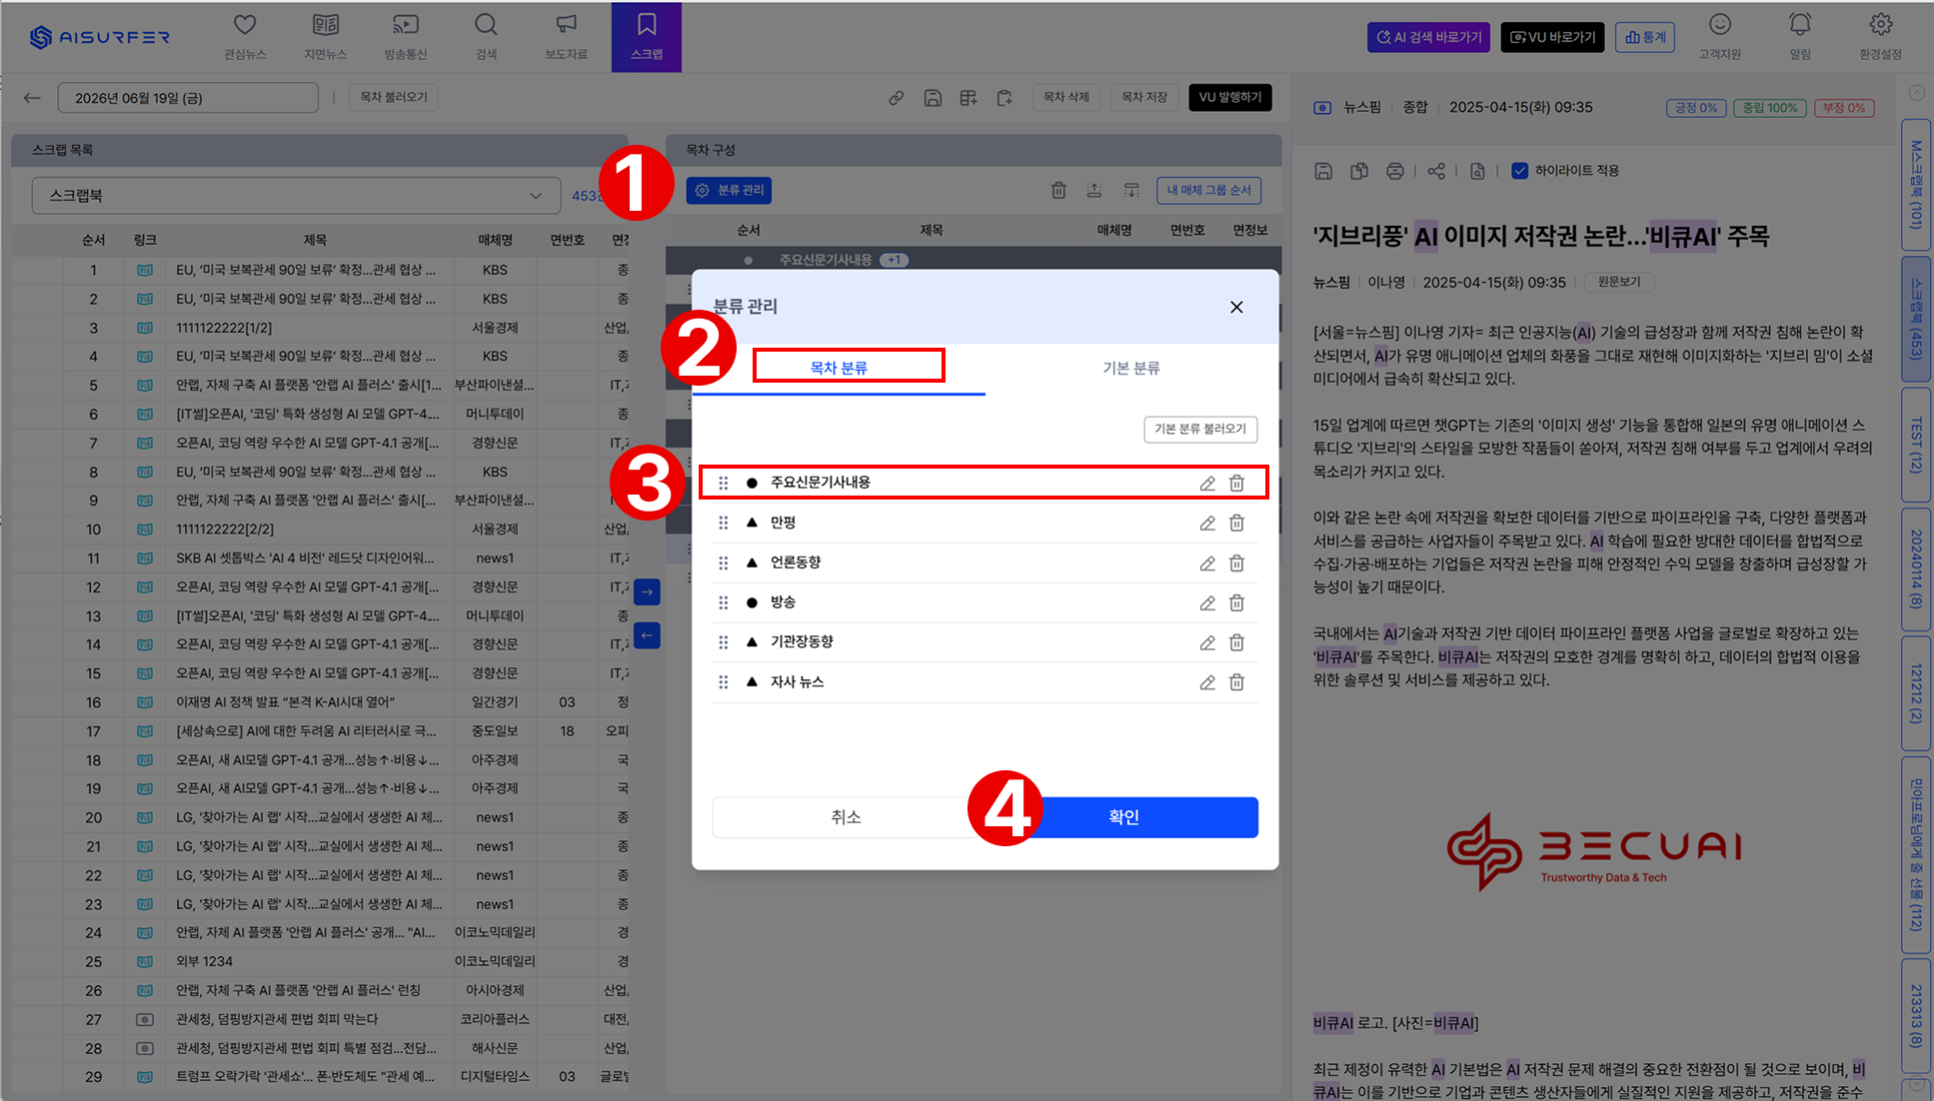Delete the 언론동향 category with trash icon

point(1236,562)
